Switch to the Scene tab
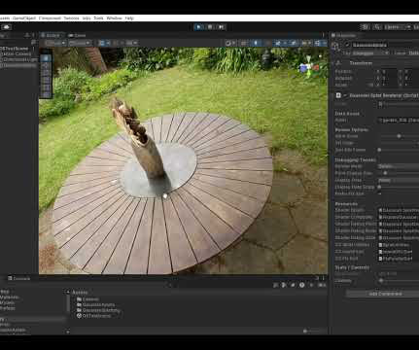Image resolution: width=419 pixels, height=350 pixels. pos(51,35)
